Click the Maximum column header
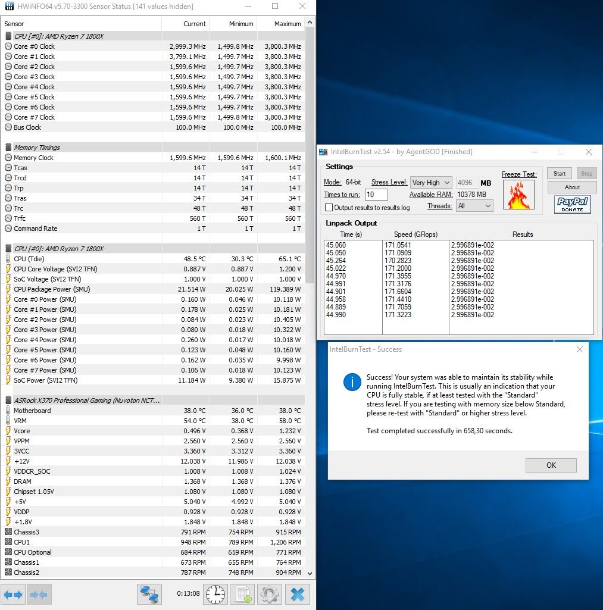The height and width of the screenshot is (610, 603). [281, 24]
